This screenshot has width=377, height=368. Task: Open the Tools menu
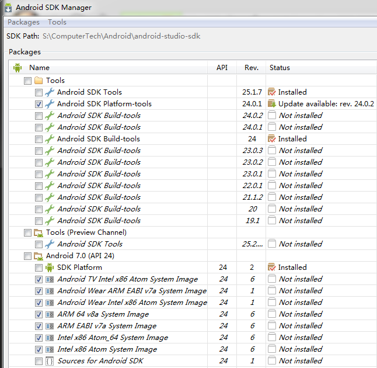pyautogui.click(x=57, y=22)
